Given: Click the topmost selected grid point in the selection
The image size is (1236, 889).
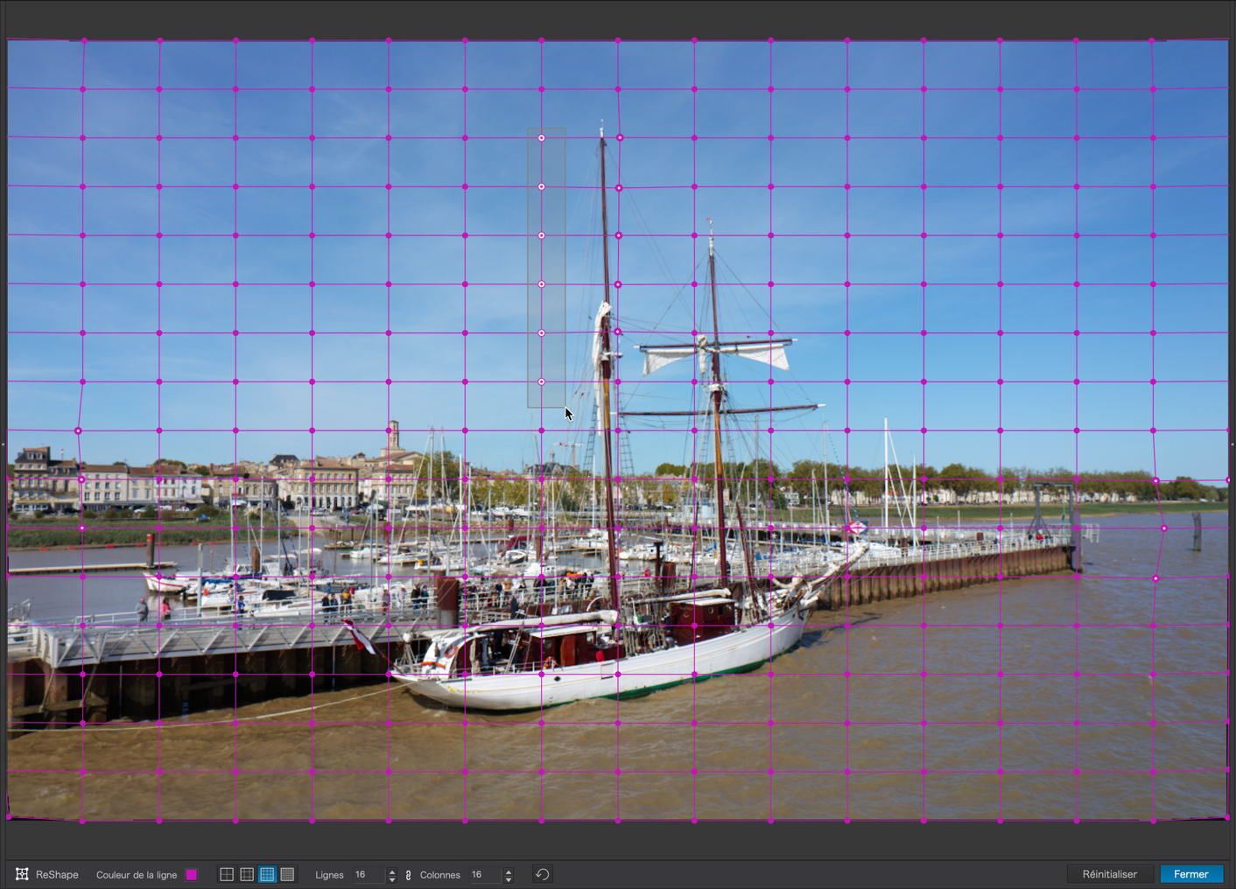Looking at the screenshot, I should pyautogui.click(x=542, y=138).
